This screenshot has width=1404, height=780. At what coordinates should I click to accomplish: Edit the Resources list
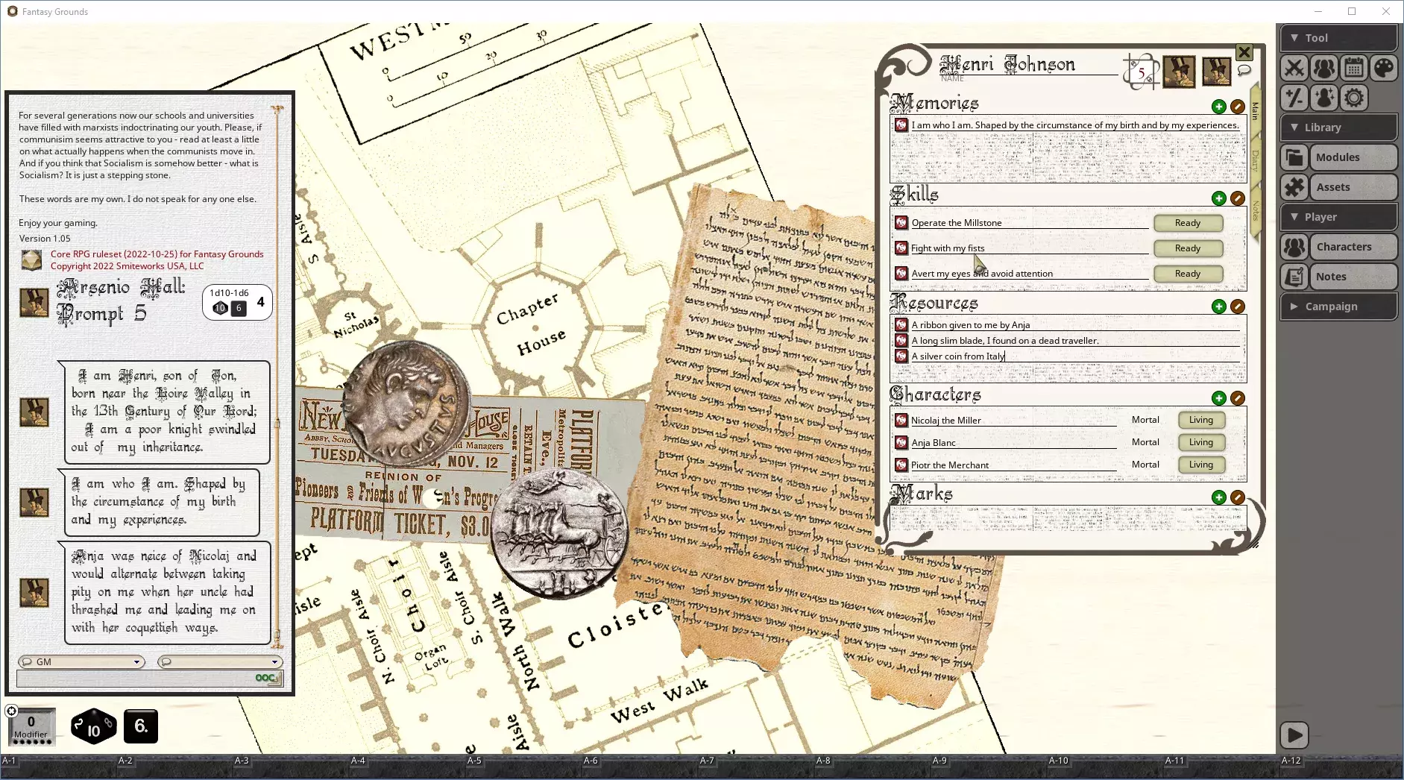coord(1238,306)
